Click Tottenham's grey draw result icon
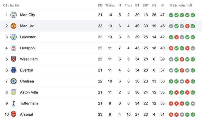The height and width of the screenshot is (120, 202). pos(193,104)
